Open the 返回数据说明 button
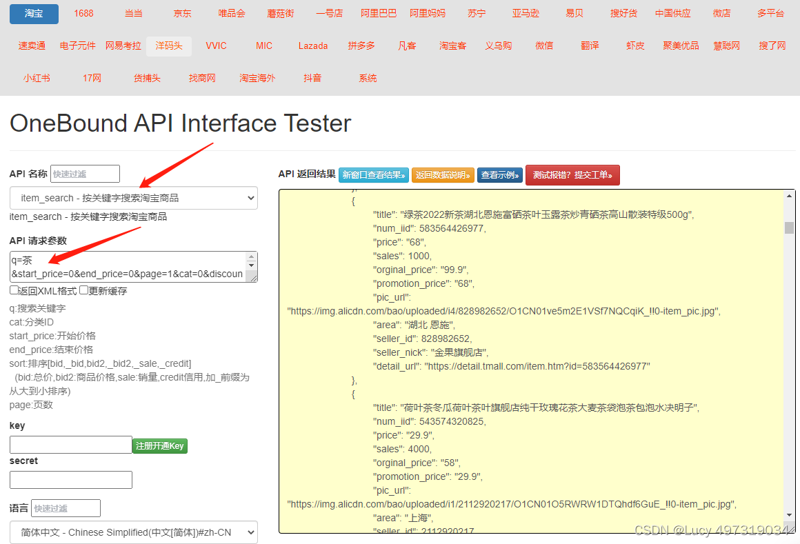The height and width of the screenshot is (544, 800). tap(443, 175)
